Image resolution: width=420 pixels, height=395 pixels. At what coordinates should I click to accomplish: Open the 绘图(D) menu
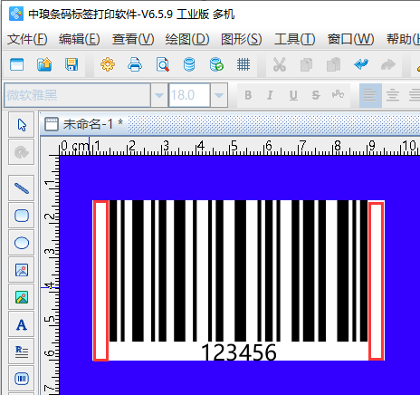click(x=187, y=39)
